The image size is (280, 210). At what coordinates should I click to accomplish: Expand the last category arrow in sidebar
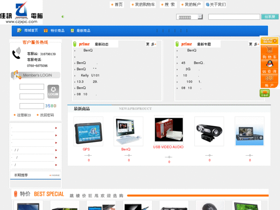(56, 165)
